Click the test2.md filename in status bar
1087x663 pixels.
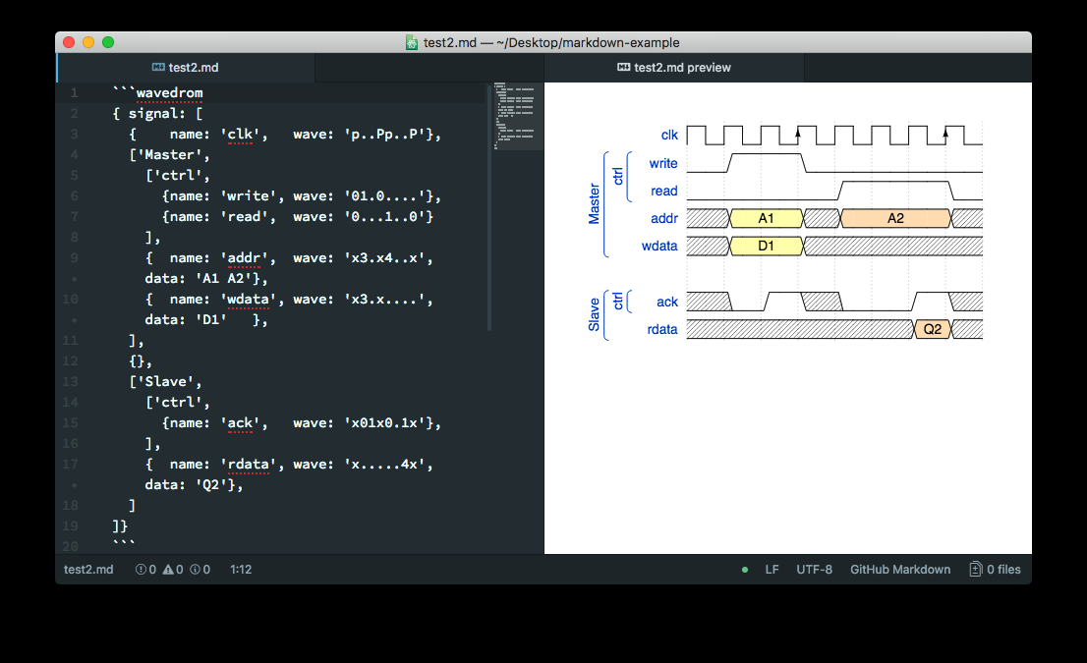(x=88, y=570)
